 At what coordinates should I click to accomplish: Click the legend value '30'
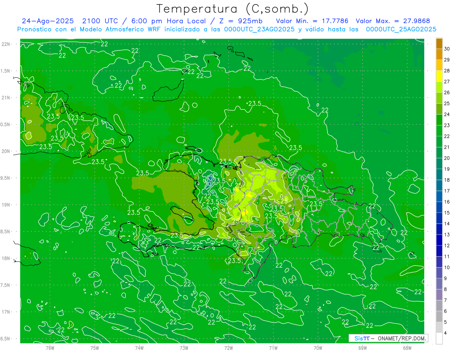[447, 49]
